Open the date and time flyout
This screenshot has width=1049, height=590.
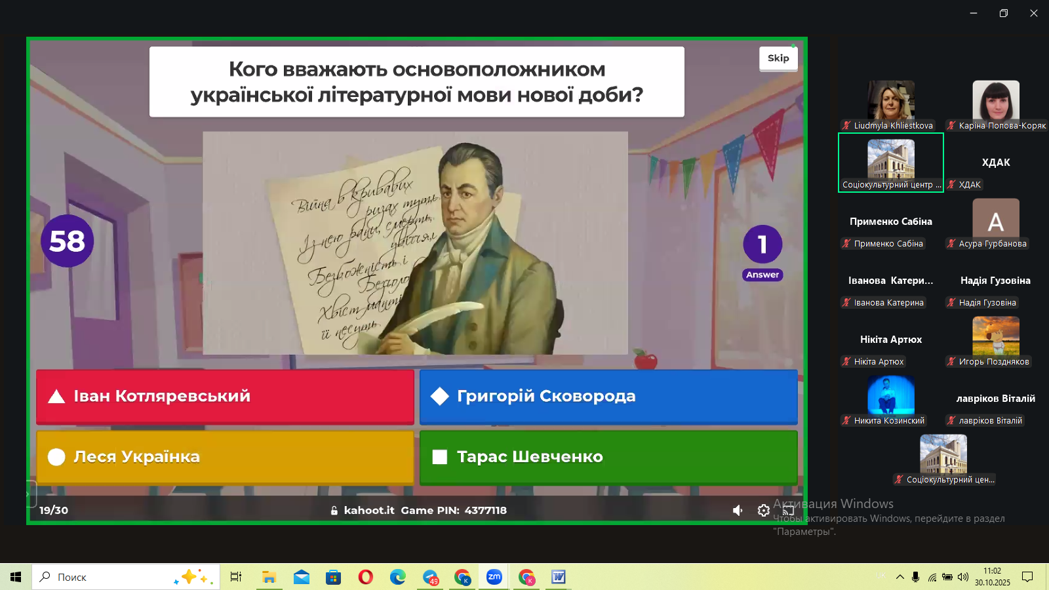tap(992, 577)
